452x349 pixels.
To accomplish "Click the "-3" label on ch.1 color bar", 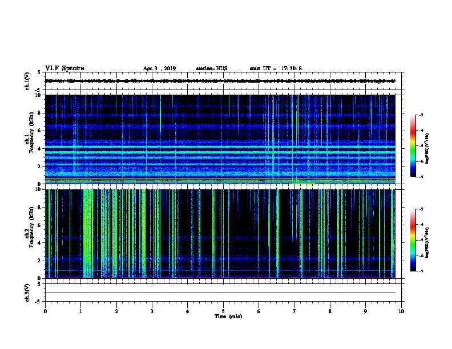I will point(421,115).
